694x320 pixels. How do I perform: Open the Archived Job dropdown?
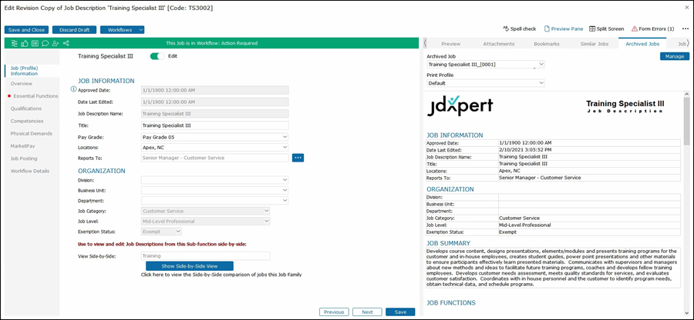tap(487, 65)
